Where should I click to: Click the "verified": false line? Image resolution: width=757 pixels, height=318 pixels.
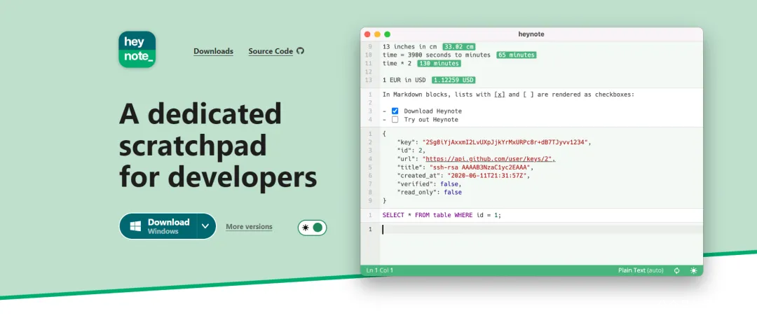click(x=429, y=184)
